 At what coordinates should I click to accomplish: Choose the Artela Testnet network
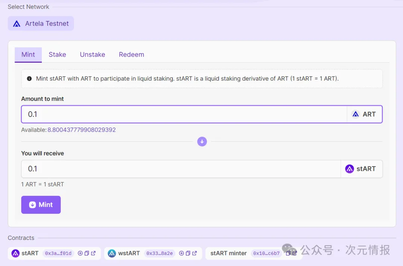pyautogui.click(x=41, y=24)
